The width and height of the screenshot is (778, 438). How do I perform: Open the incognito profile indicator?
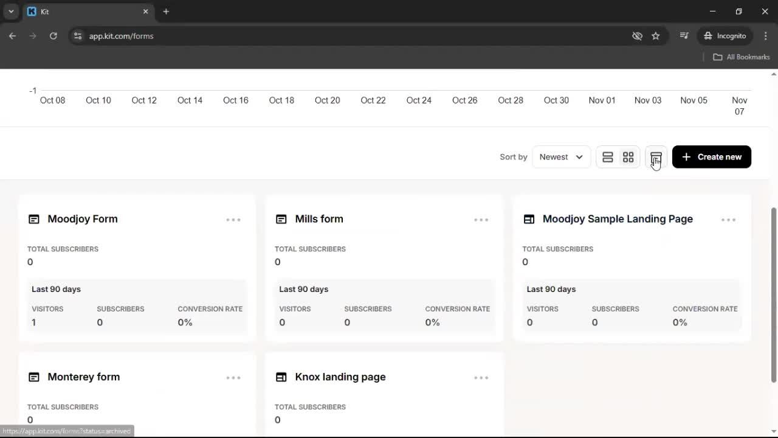pos(725,36)
